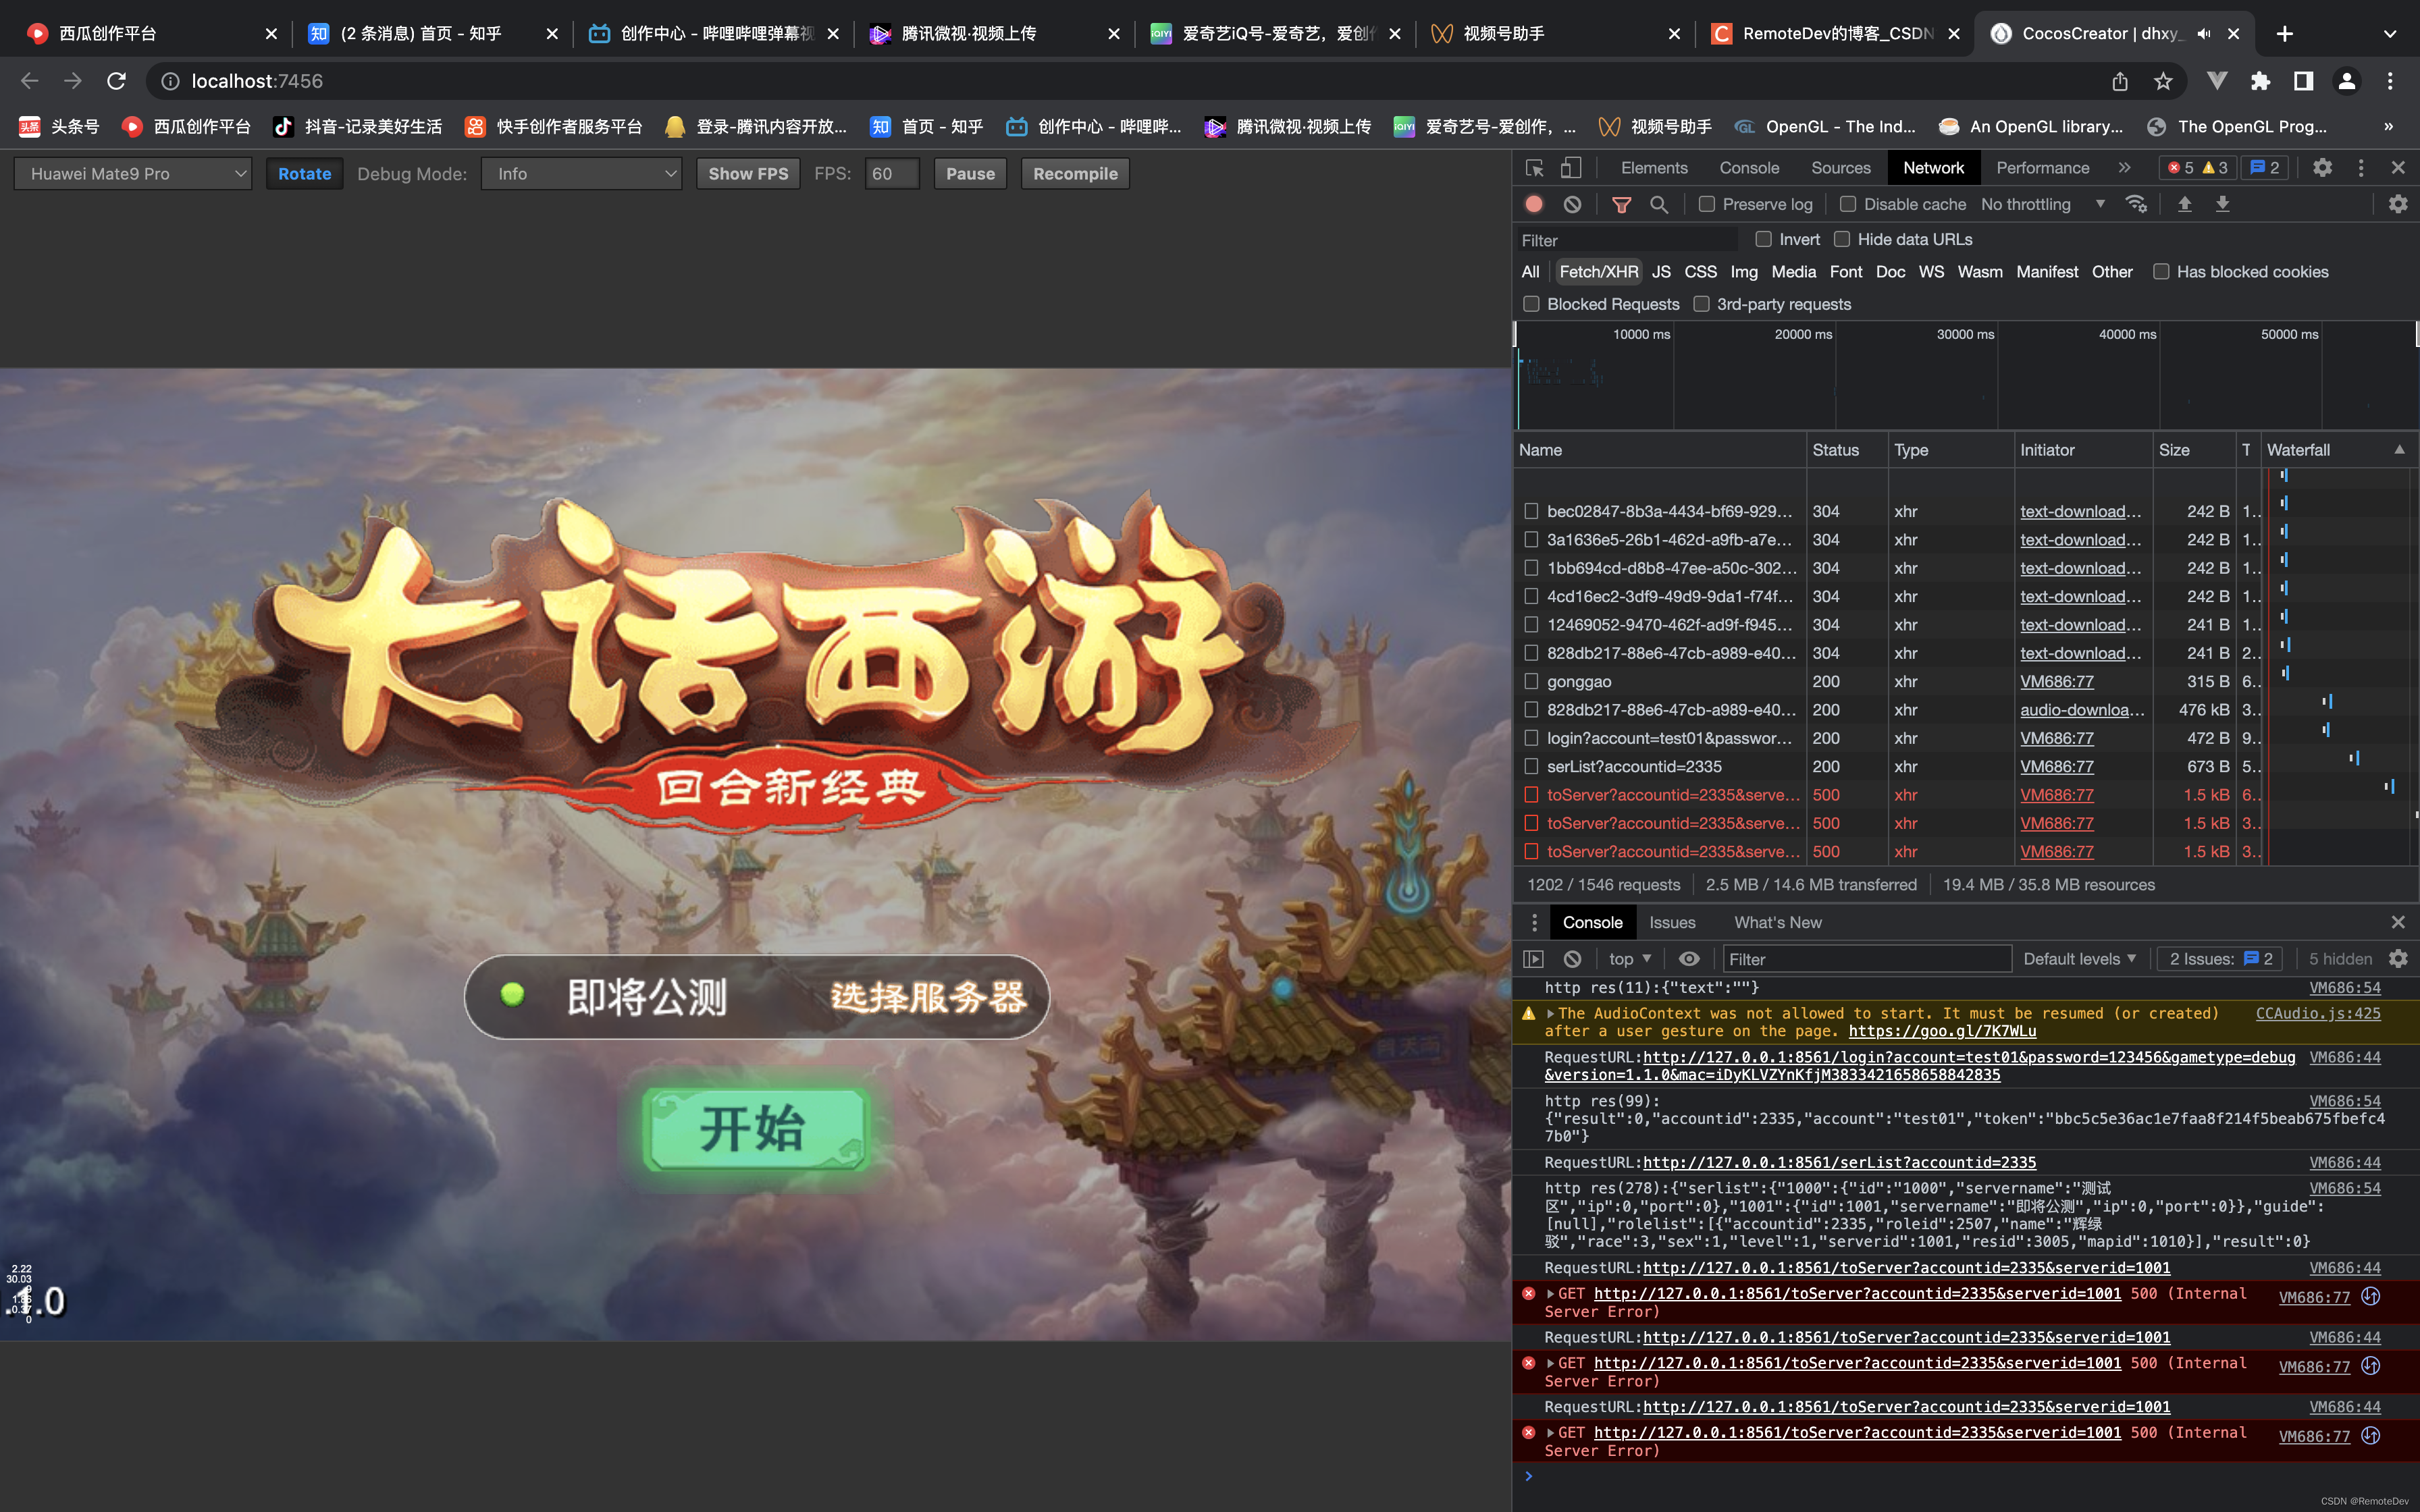Open console top context dropdown
The image size is (2420, 1512).
1630,959
